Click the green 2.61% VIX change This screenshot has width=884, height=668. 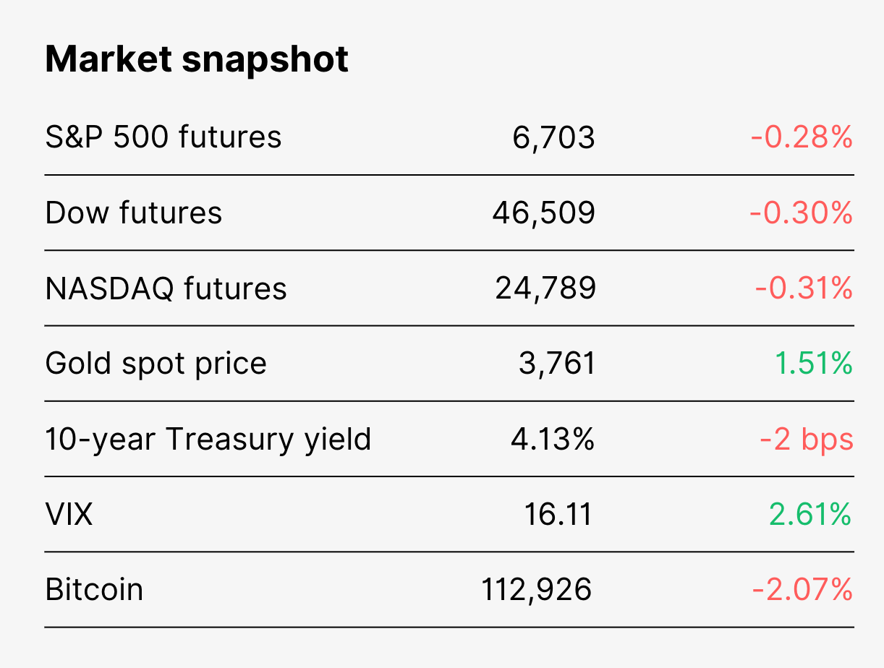(810, 514)
